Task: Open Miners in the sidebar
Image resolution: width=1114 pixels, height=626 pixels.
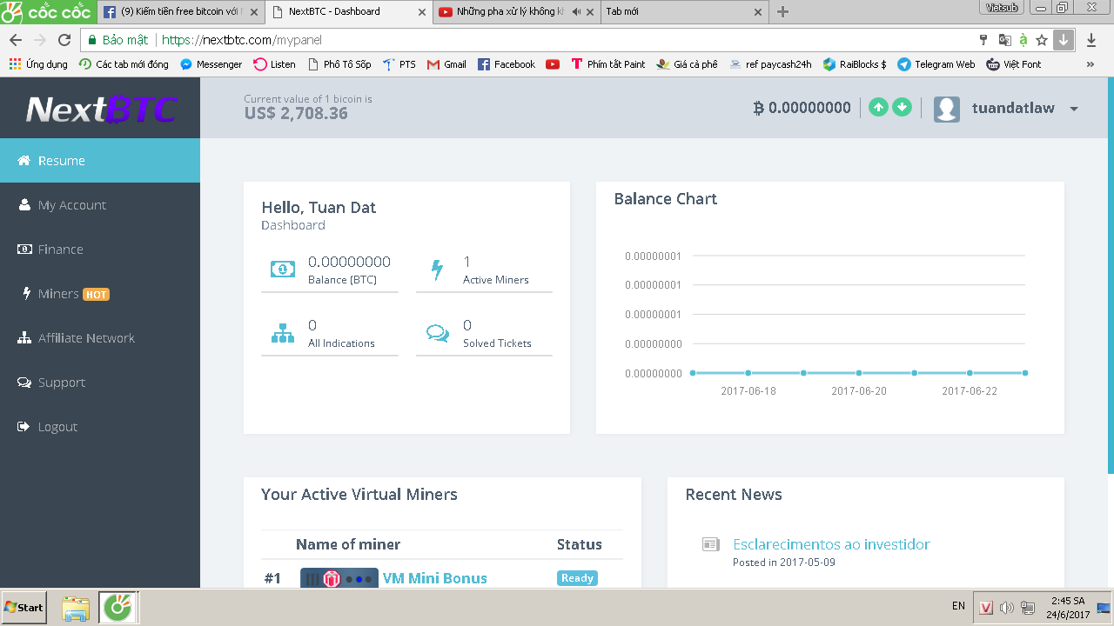Action: pyautogui.click(x=100, y=294)
